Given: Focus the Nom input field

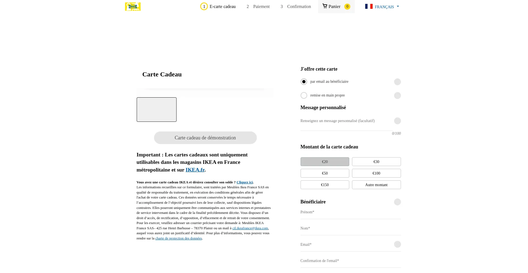Looking at the screenshot, I should [351, 230].
